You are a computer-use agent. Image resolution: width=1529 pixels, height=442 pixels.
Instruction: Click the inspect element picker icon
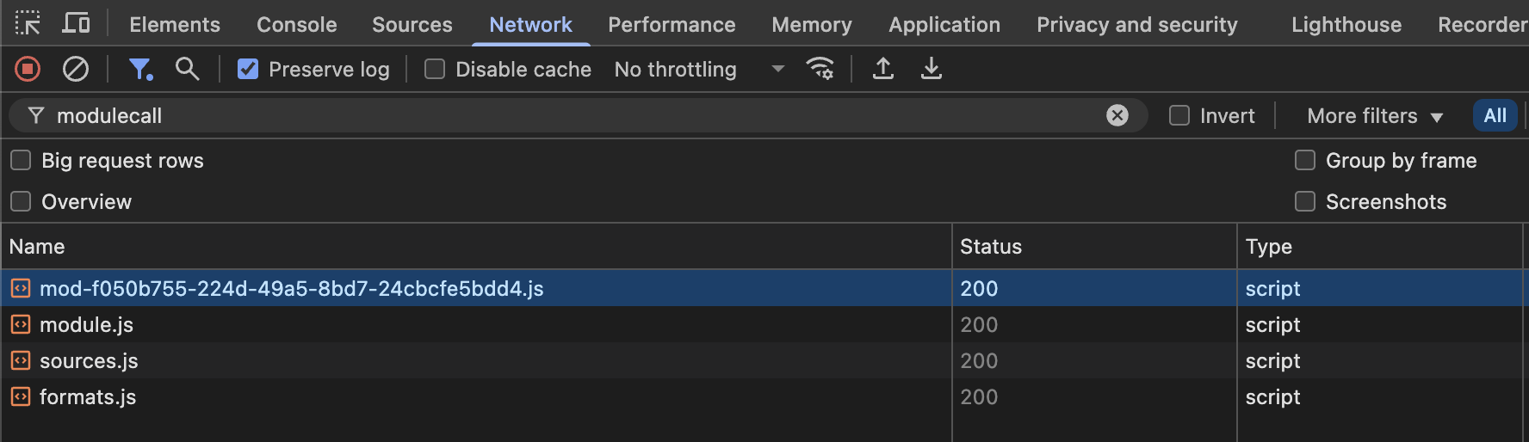click(x=28, y=23)
